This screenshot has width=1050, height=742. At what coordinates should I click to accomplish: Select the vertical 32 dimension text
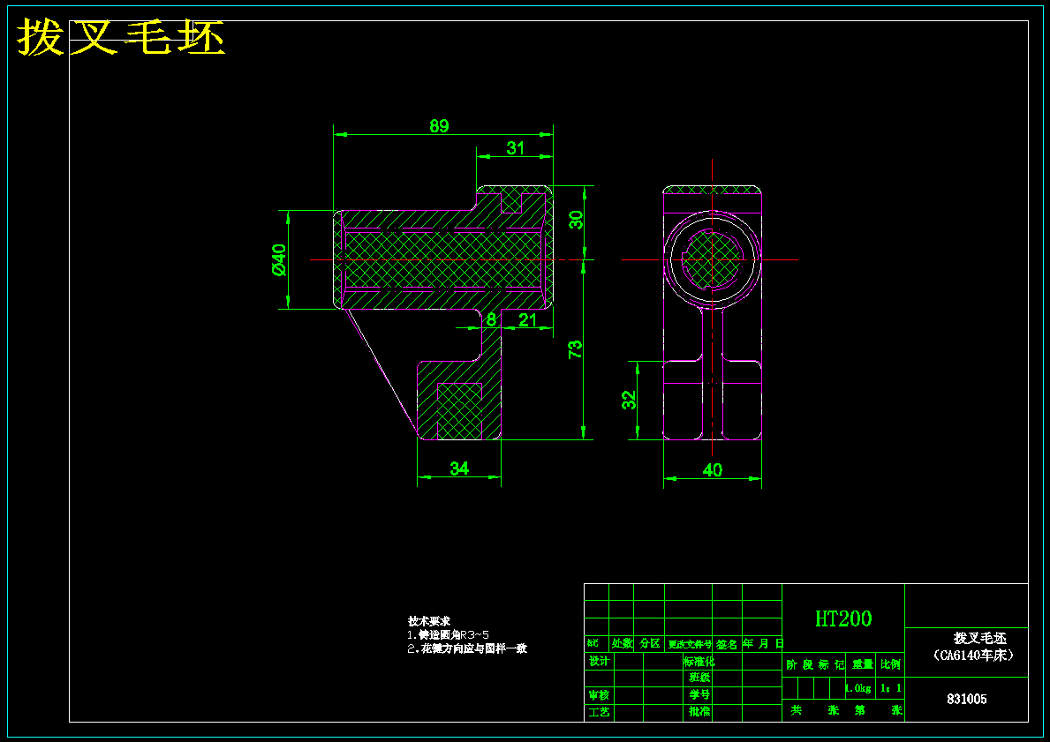tap(629, 400)
